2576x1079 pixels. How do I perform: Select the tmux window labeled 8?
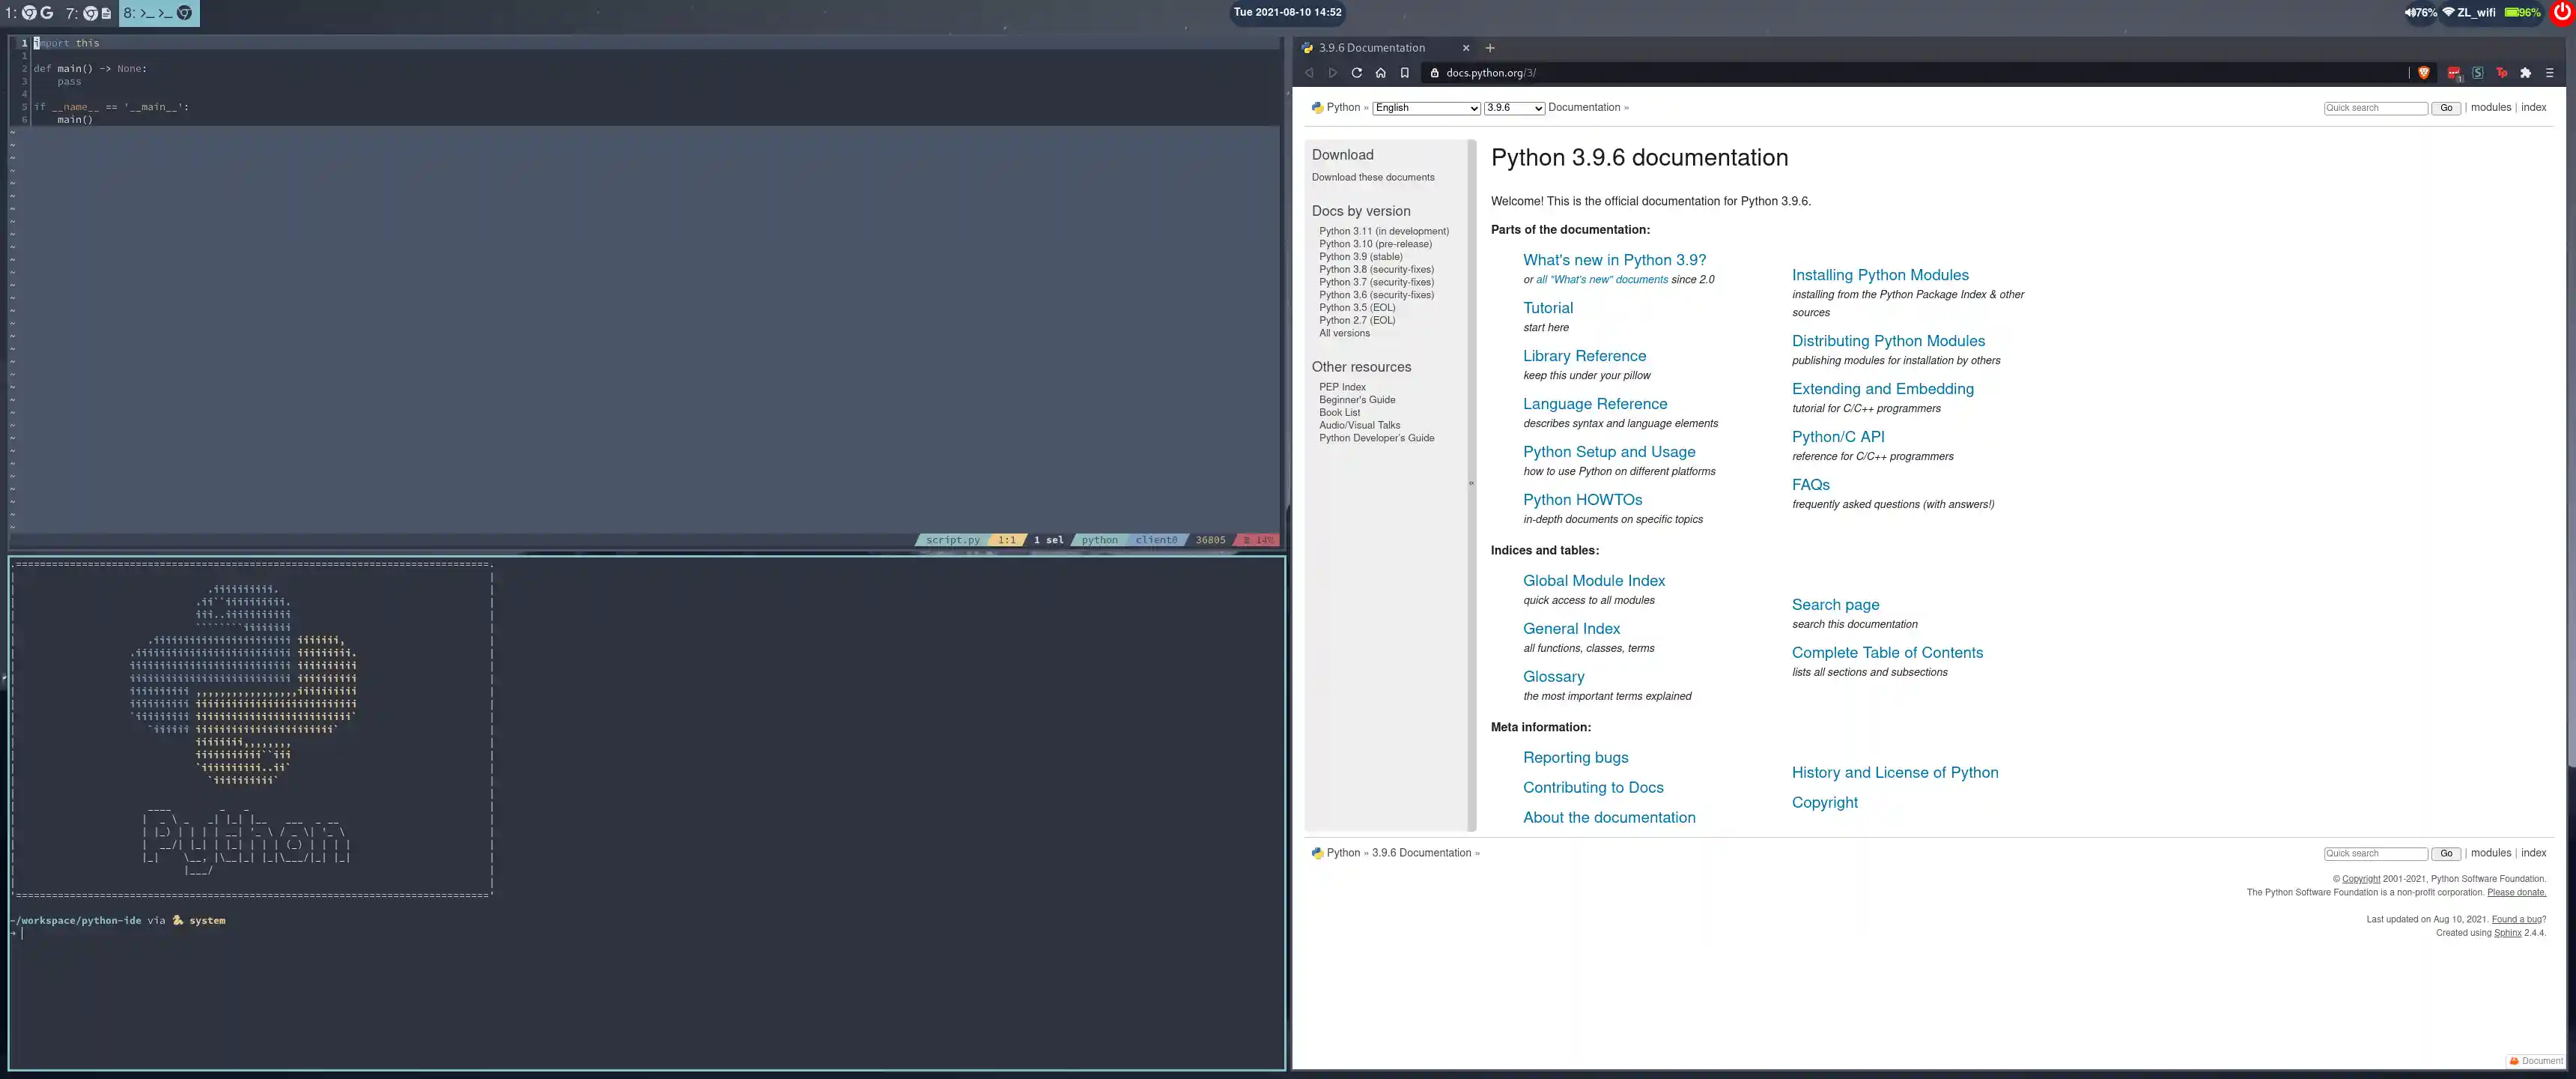pos(160,13)
